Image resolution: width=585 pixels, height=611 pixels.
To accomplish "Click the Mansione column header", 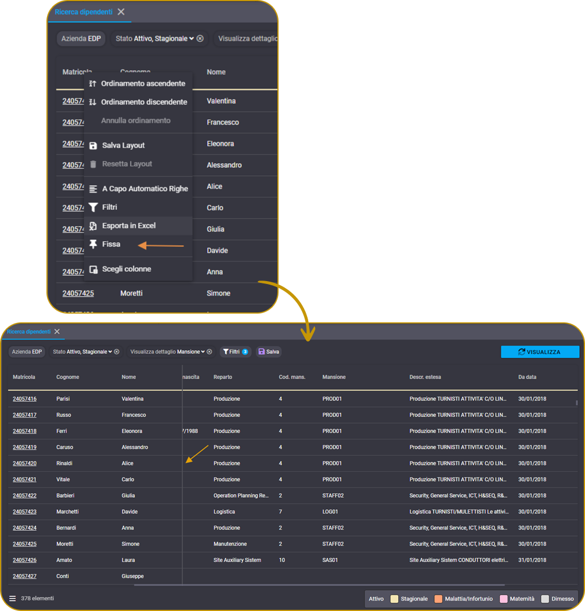I will pyautogui.click(x=334, y=377).
